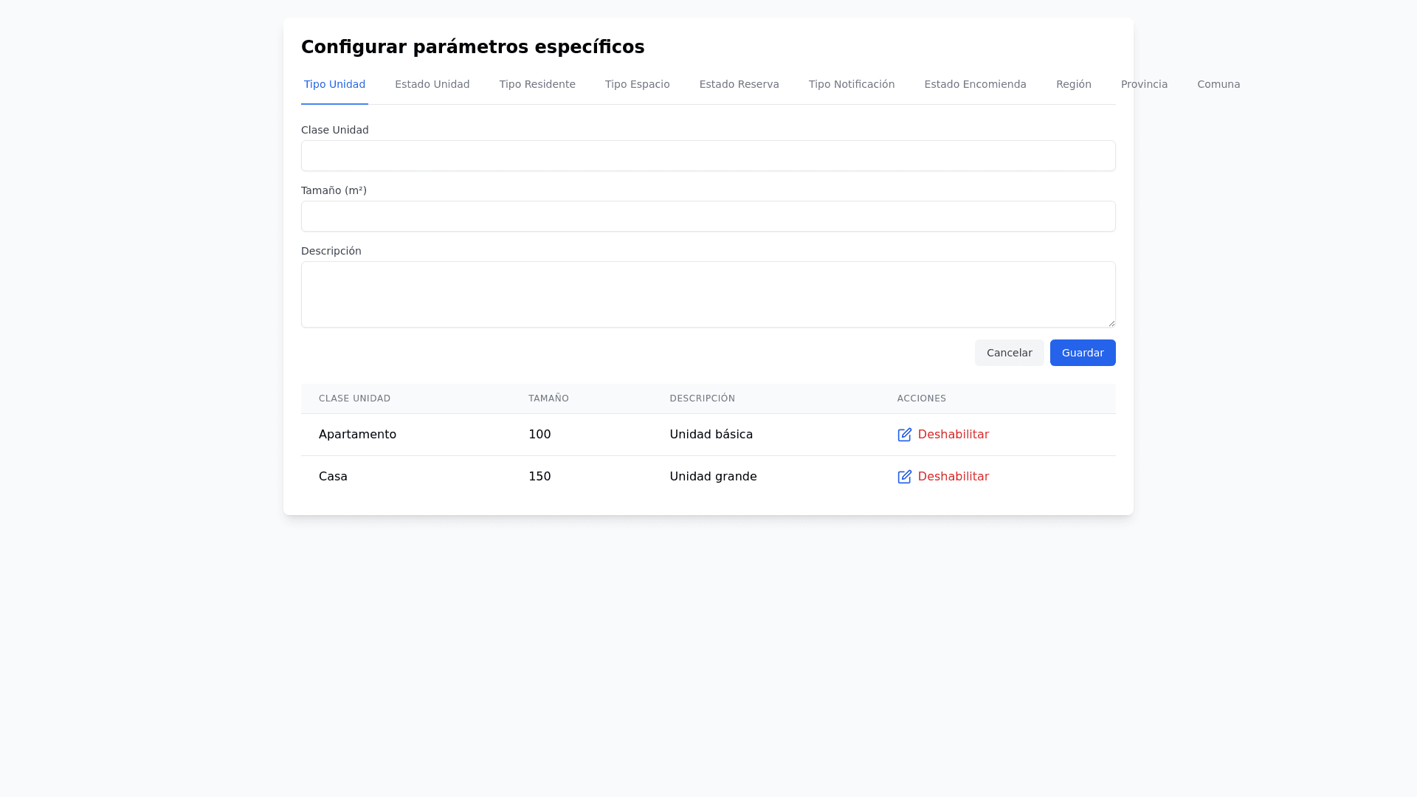Select the Región tab
The image size is (1417, 797).
tap(1073, 84)
